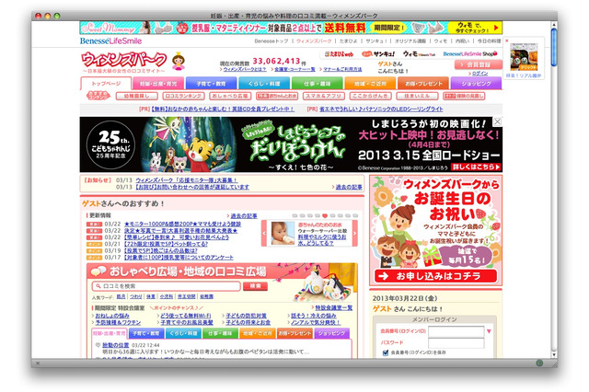Open the 胎動の位置 post link
This screenshot has width=589, height=392.
(x=115, y=345)
